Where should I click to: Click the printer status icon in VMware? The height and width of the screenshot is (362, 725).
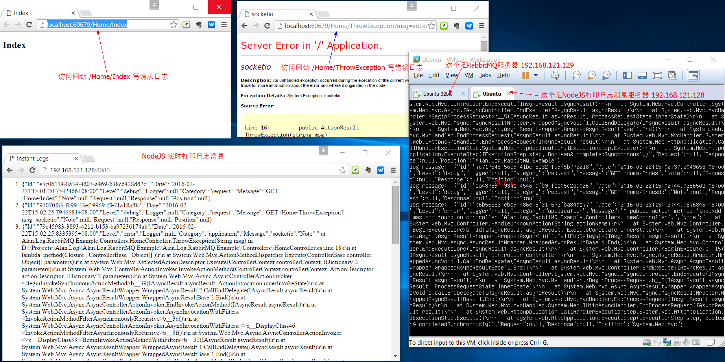tap(677, 342)
